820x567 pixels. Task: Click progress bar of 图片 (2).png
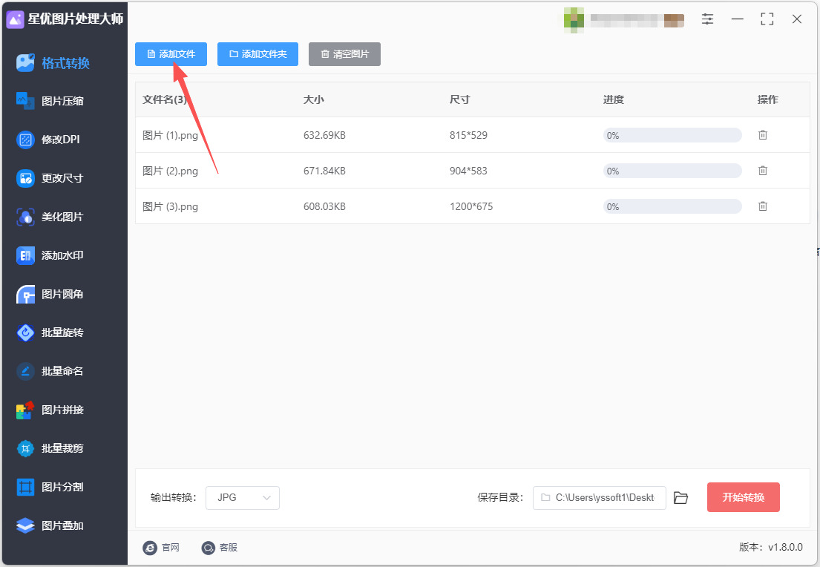(x=672, y=171)
